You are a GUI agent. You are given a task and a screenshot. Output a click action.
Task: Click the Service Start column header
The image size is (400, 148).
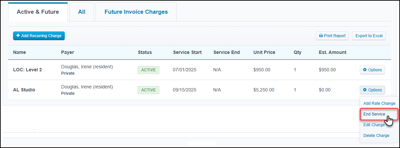pyautogui.click(x=187, y=53)
